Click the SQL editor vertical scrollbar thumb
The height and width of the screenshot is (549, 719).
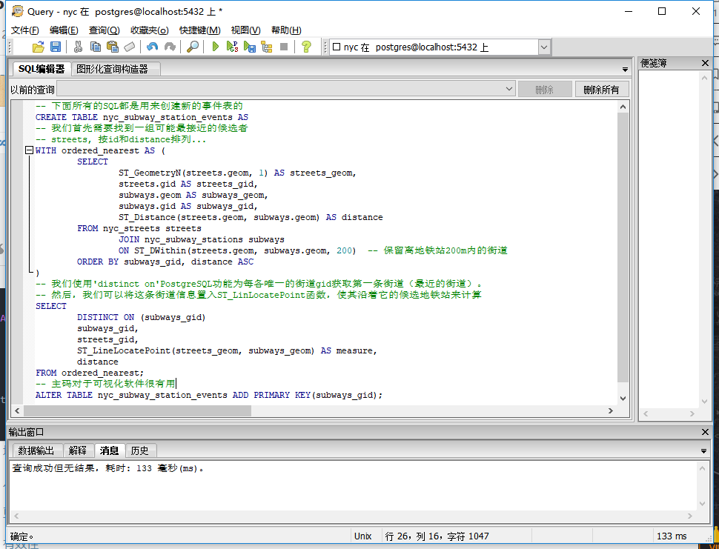[x=623, y=247]
